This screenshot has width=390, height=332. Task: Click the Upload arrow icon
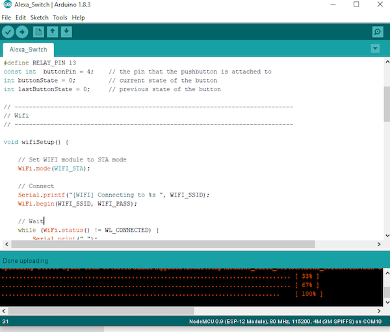coord(22,31)
